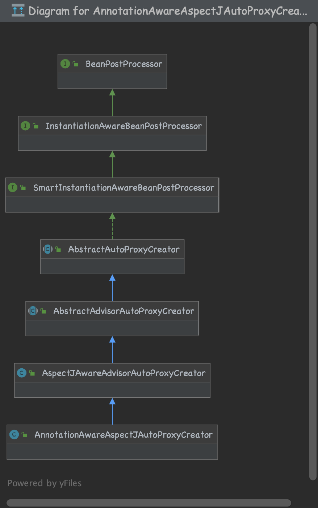Select the BeanPostProcessor node label
This screenshot has height=508, width=318.
[x=124, y=64]
